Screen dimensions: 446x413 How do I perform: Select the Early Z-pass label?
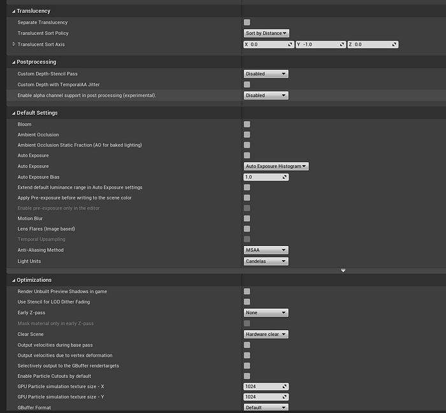tap(31, 312)
